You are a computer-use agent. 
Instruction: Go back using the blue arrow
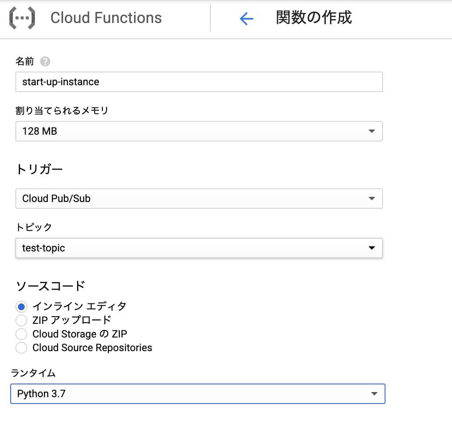[246, 19]
